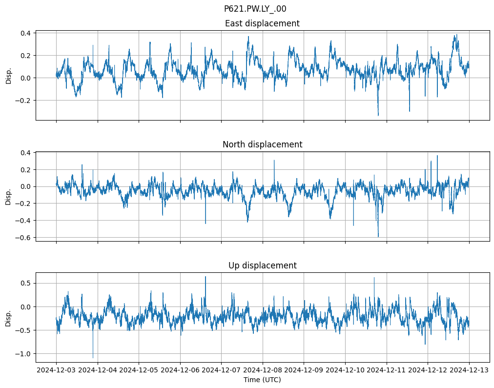This screenshot has height=388, width=494.
Task: Choose the 2024-12-11 date tick label
Action: pyautogui.click(x=387, y=370)
